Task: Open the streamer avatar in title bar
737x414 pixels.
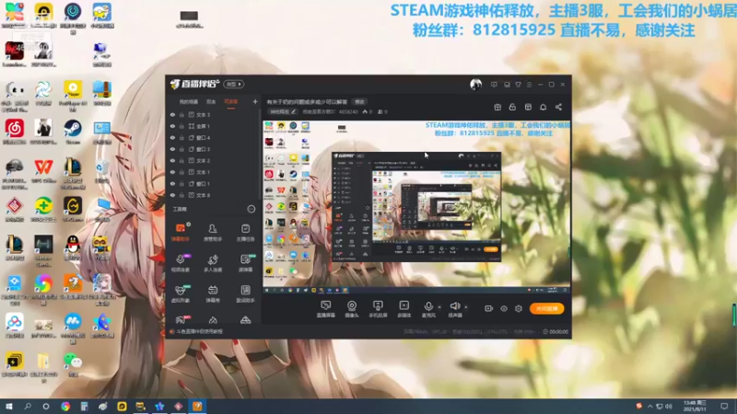Action: pos(475,84)
